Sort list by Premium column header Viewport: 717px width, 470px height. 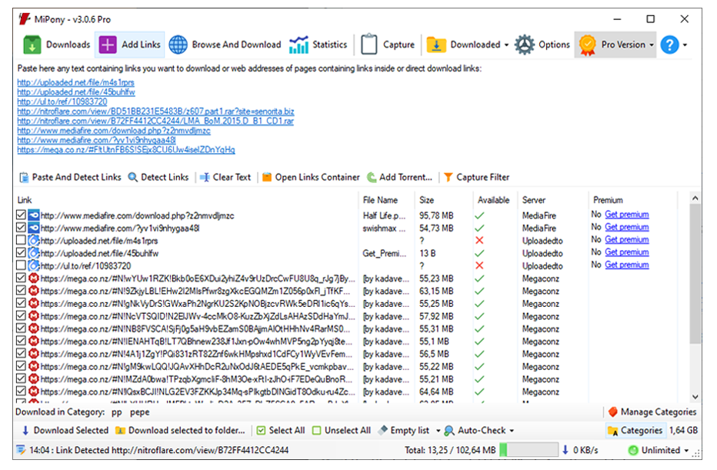[608, 200]
